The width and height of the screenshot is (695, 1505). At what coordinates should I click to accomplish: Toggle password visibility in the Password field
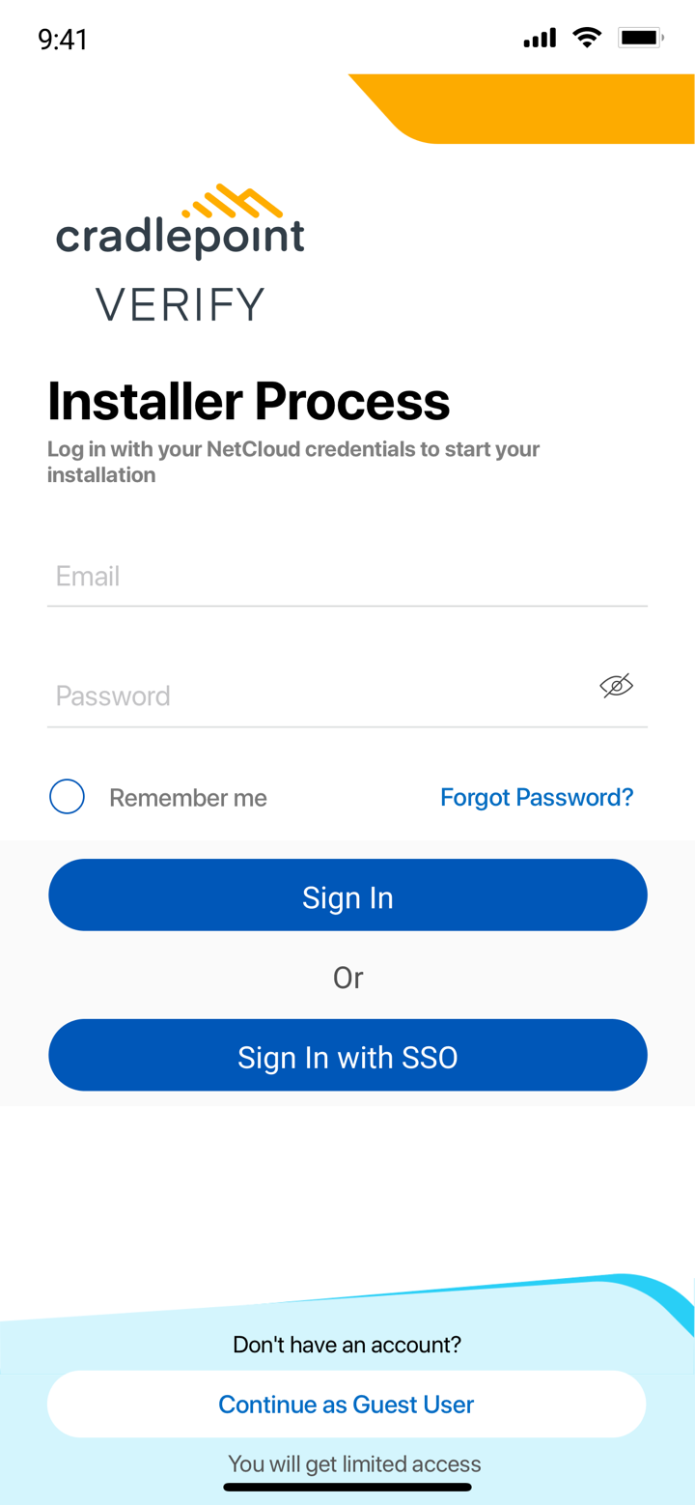616,686
